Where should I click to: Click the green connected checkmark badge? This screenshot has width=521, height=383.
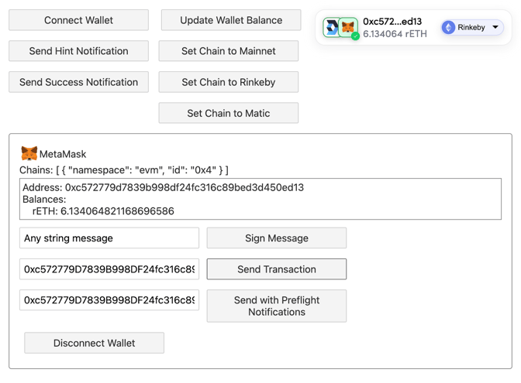[x=355, y=36]
